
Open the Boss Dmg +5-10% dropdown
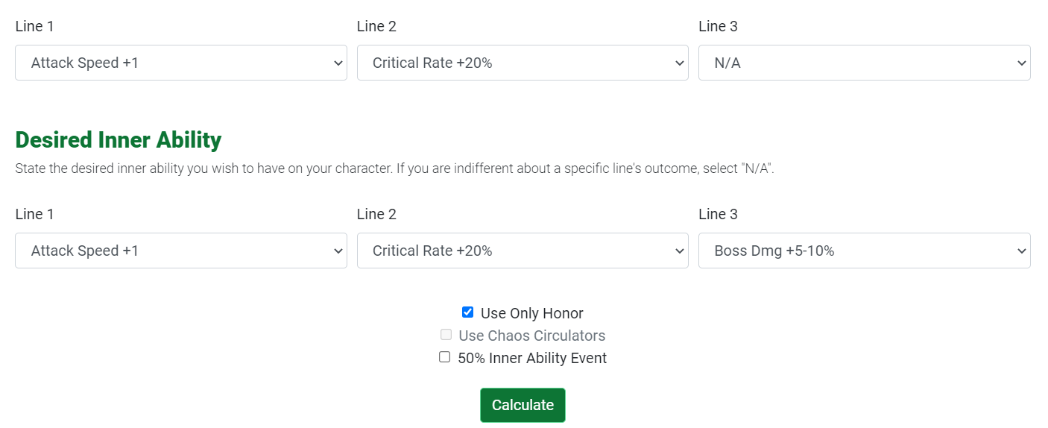click(x=863, y=251)
